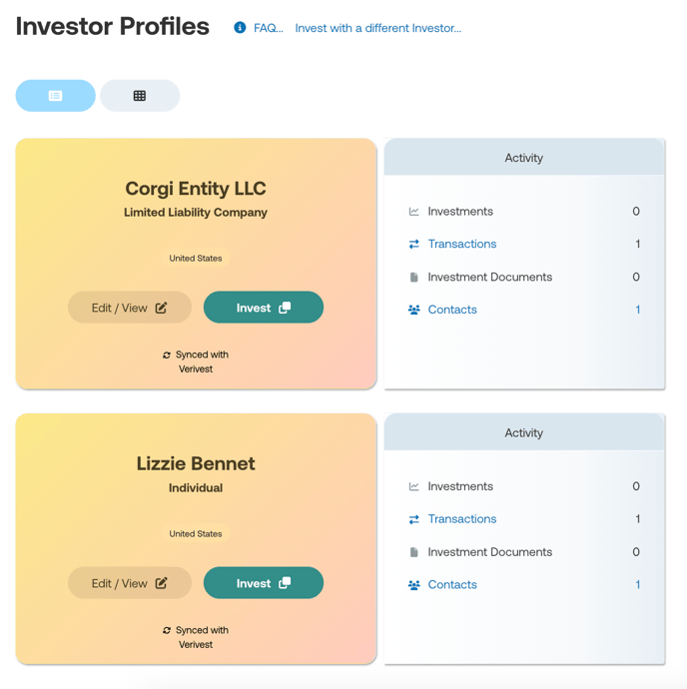Click Lizzie Bennet Investment Documents file icon

[x=414, y=552]
